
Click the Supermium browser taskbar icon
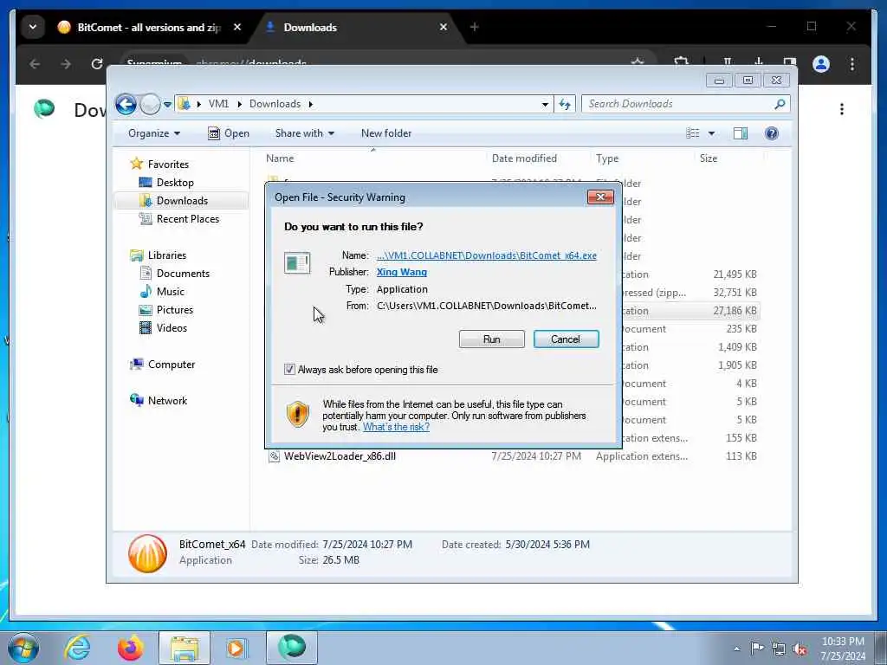[291, 648]
